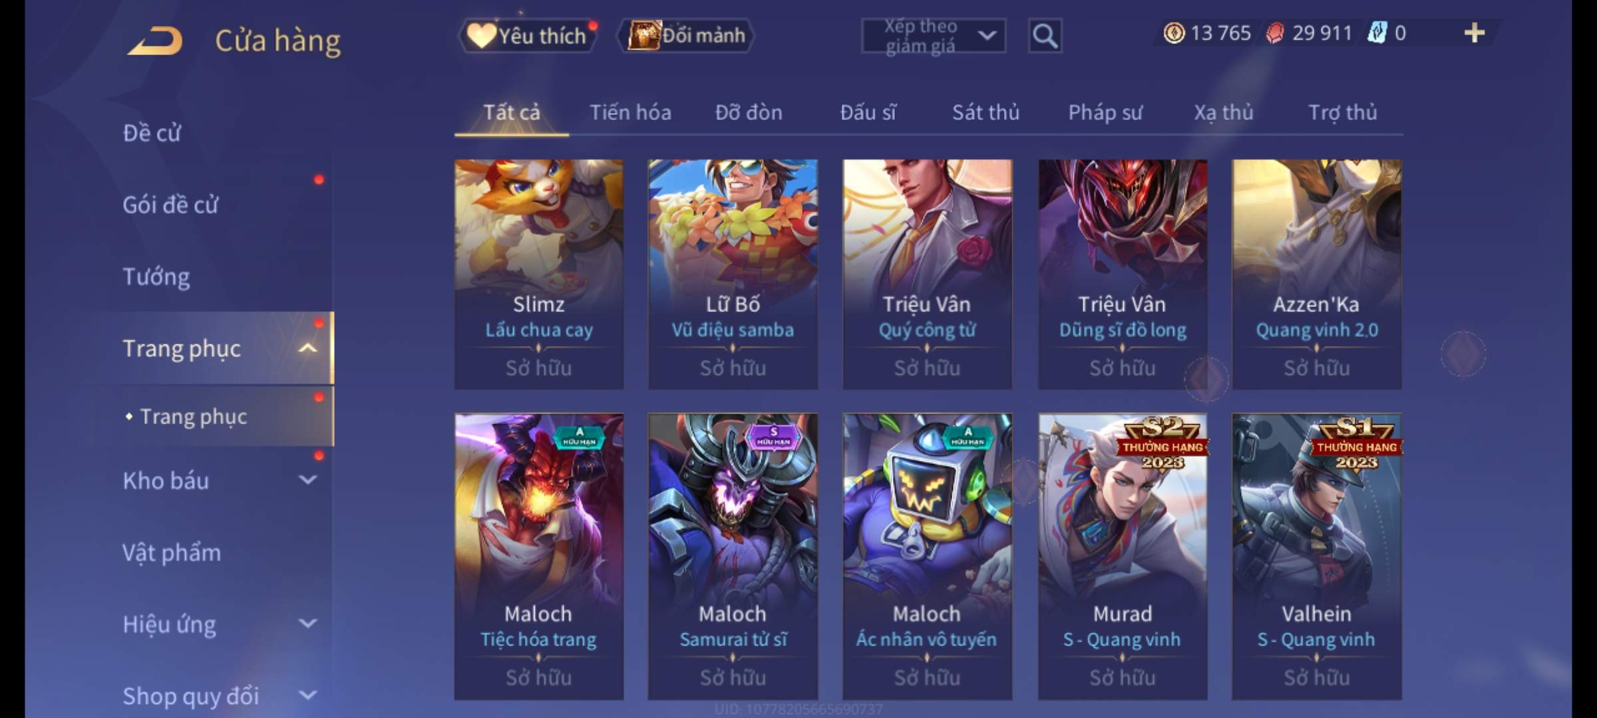Screen dimensions: 1597x718
Task: Open Gói đề cử in sidebar
Action: [x=170, y=205]
